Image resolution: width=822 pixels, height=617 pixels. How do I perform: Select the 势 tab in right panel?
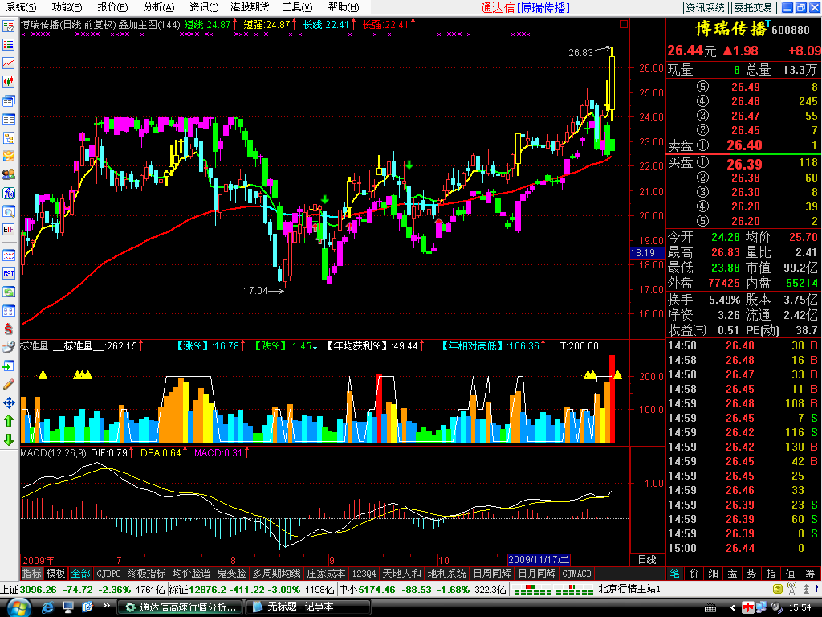click(751, 574)
